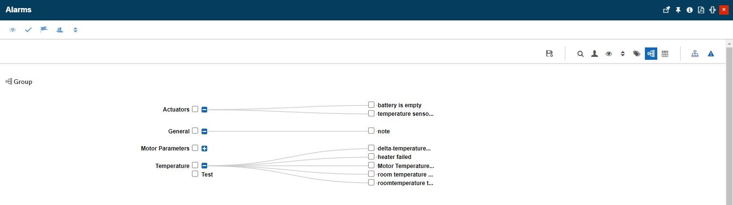Click the tags icon in toolbar
The height and width of the screenshot is (205, 733).
tap(636, 54)
